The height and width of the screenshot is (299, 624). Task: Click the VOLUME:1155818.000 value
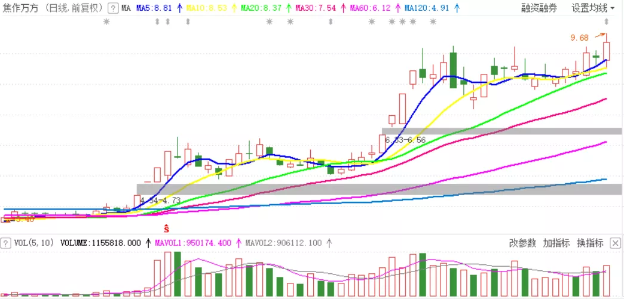click(100, 243)
